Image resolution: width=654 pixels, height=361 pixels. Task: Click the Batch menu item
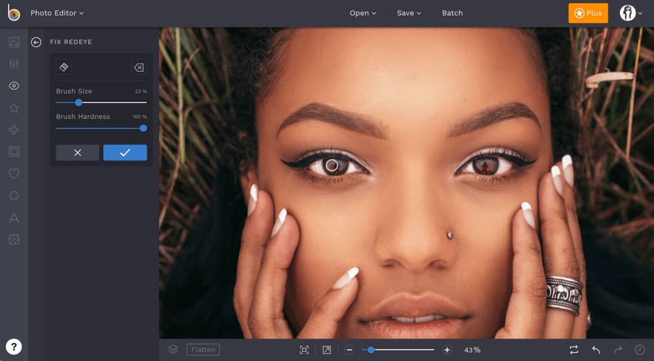tap(452, 13)
